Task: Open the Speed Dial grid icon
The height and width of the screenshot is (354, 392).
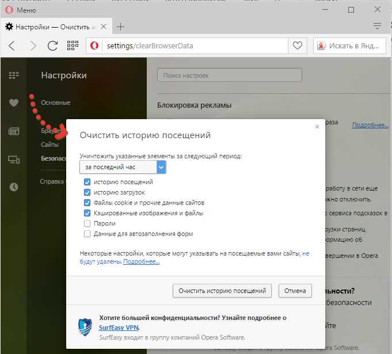Action: point(73,45)
